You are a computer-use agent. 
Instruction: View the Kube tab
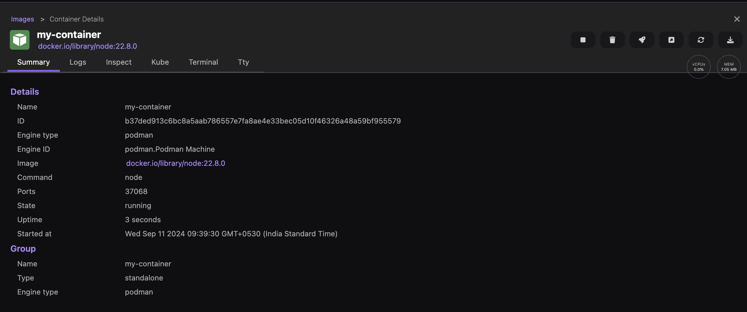160,62
